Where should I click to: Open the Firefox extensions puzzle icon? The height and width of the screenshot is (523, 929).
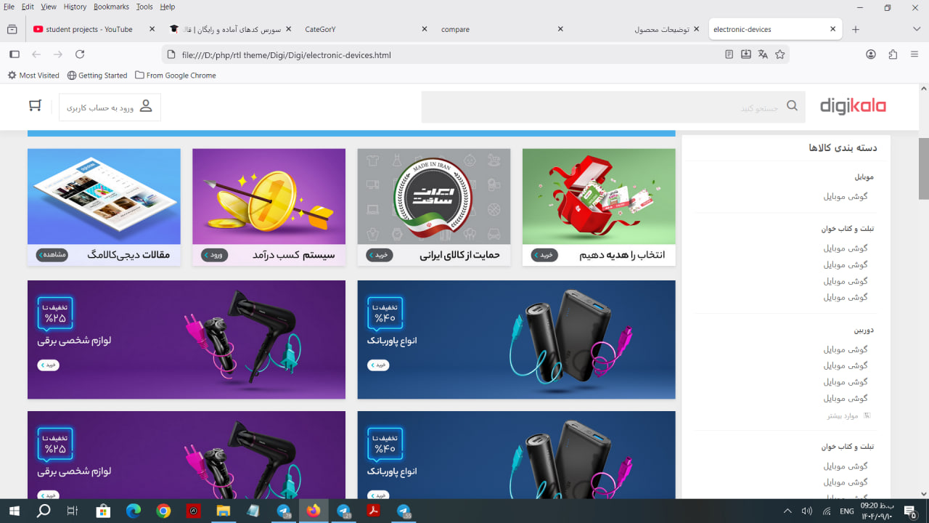[x=893, y=54]
